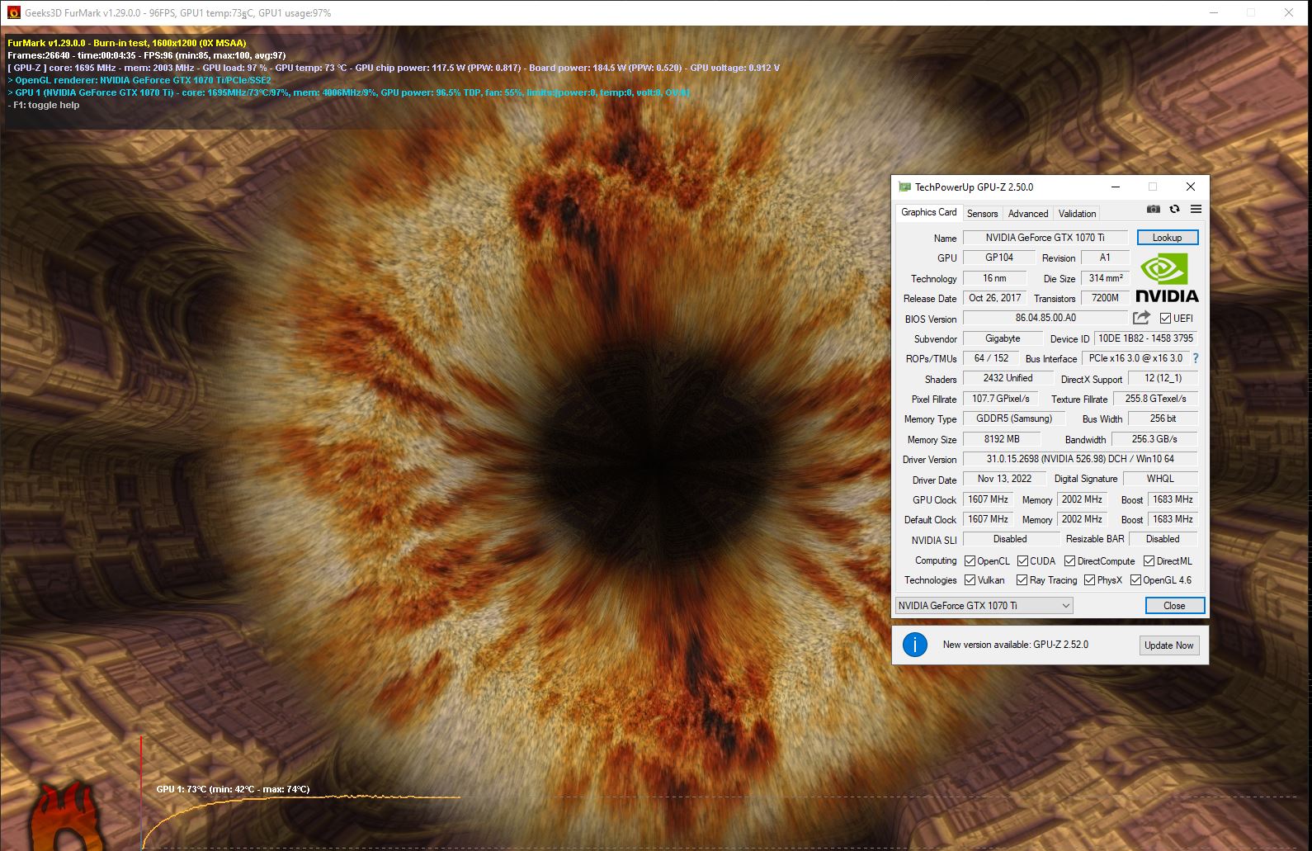This screenshot has height=851, width=1312.
Task: Click the BIOS Version field
Action: 1045,318
